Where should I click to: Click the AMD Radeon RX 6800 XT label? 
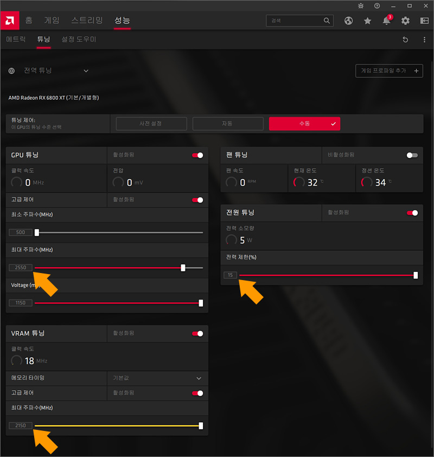click(54, 98)
